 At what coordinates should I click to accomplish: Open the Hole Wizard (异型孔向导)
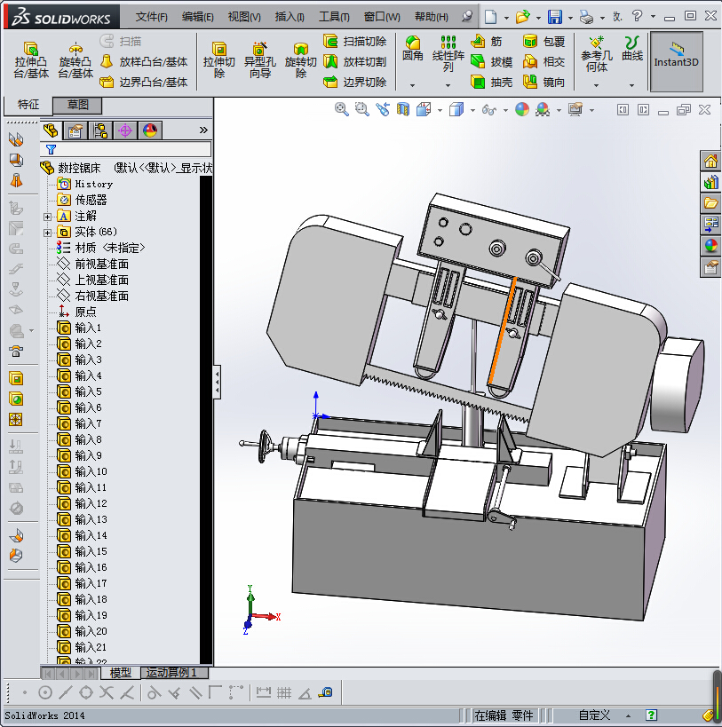(259, 60)
